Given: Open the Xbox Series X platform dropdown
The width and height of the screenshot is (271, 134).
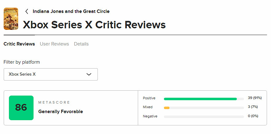Looking at the screenshot, I should pos(50,74).
